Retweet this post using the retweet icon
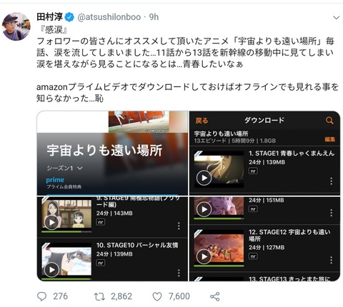This screenshot has width=343, height=307. click(99, 296)
